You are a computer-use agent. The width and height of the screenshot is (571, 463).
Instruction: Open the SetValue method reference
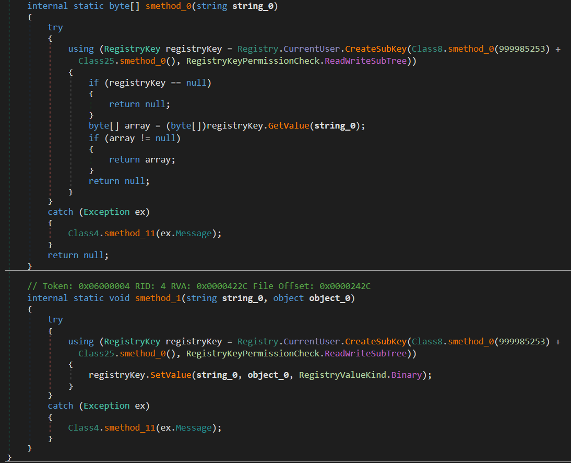click(x=171, y=375)
